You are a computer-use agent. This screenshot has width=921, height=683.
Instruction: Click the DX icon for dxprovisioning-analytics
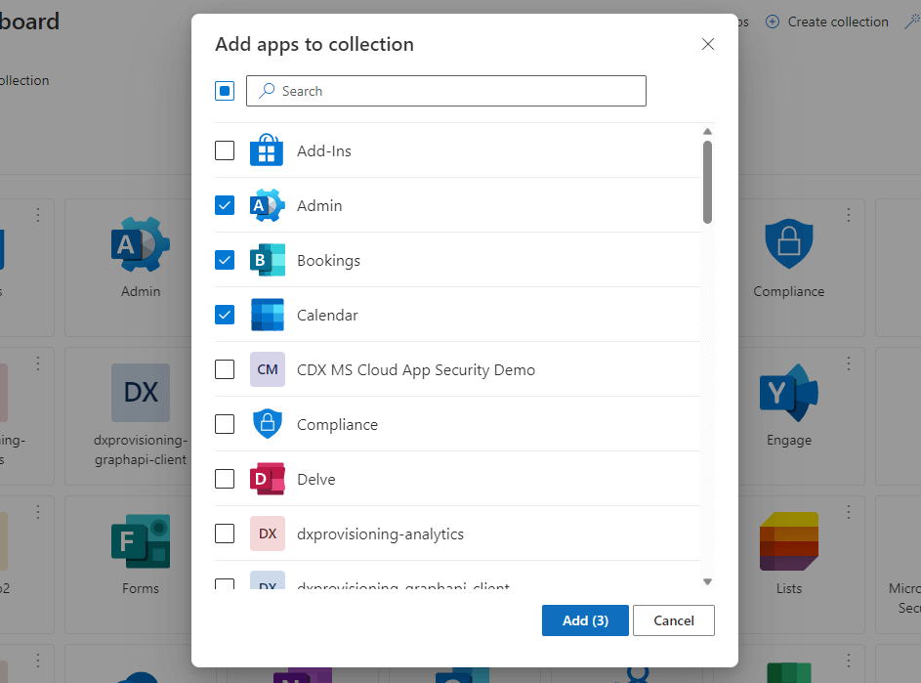tap(268, 534)
